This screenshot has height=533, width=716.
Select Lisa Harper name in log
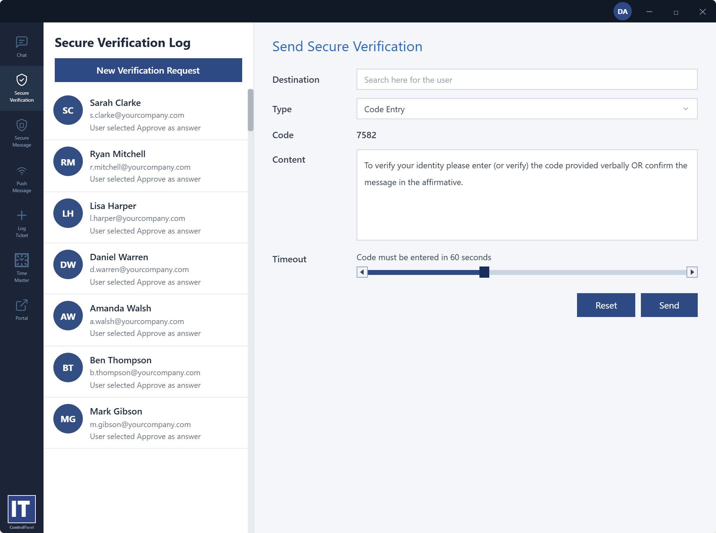(113, 206)
